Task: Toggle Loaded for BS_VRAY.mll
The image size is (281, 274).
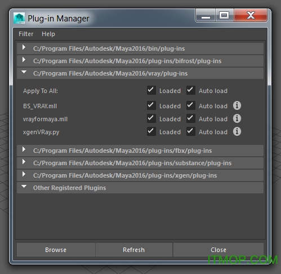Action: coord(151,105)
